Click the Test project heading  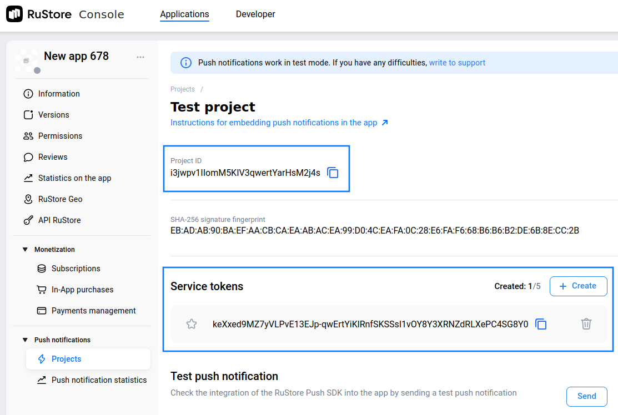pyautogui.click(x=213, y=107)
